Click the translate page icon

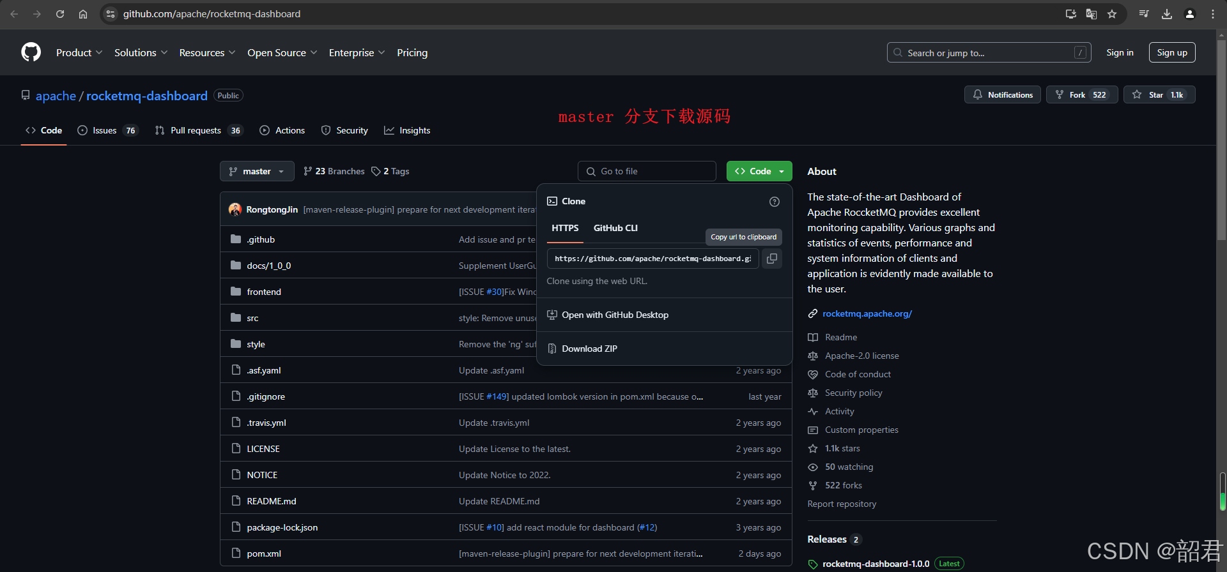(x=1092, y=14)
